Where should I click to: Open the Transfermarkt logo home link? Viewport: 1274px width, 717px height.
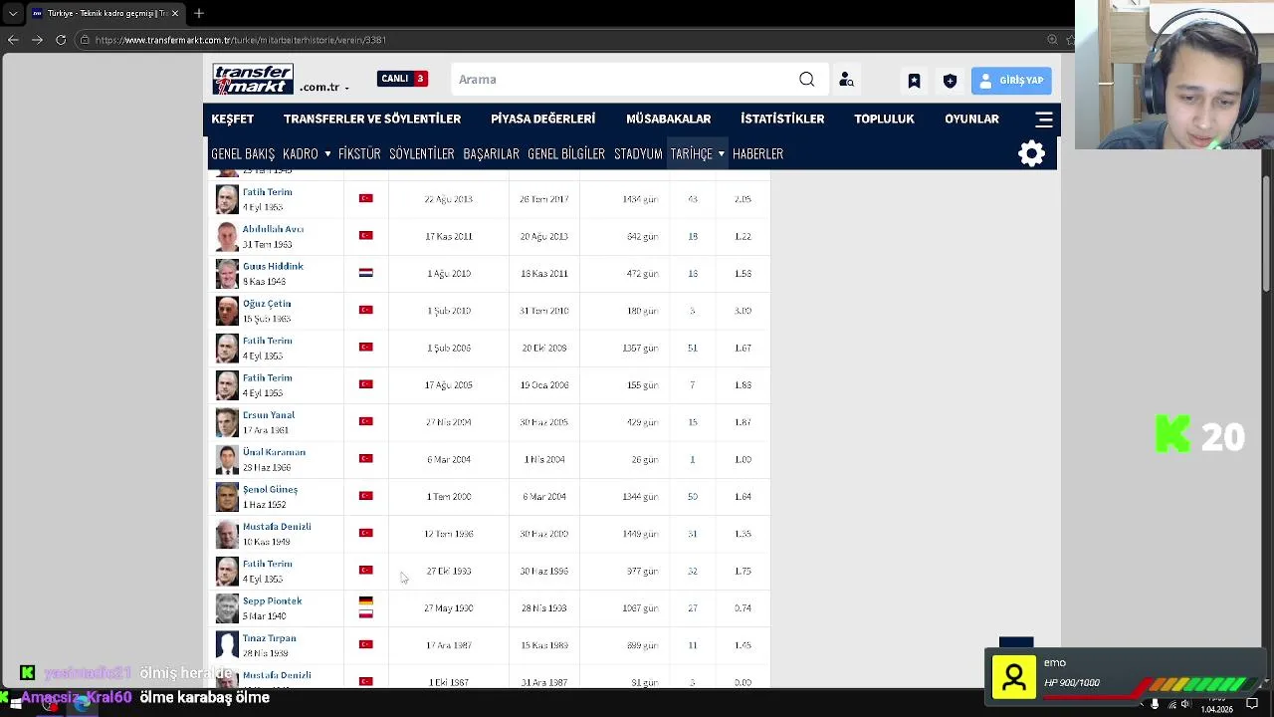(x=253, y=79)
